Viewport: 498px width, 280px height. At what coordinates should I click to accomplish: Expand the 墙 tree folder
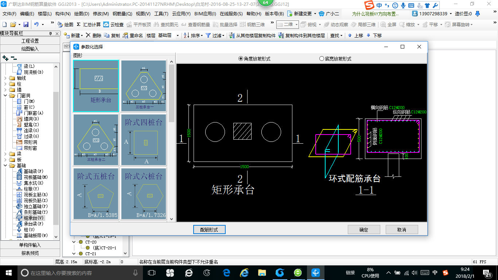tap(5, 90)
